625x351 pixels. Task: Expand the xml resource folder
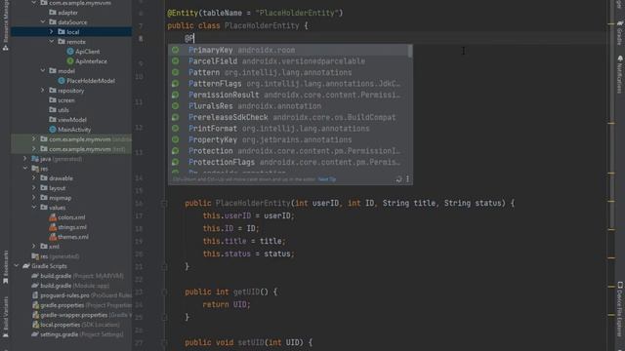coord(34,247)
